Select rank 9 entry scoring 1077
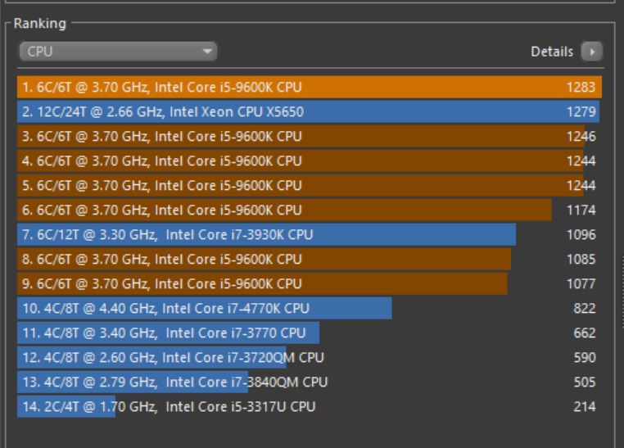The image size is (624, 448). (x=310, y=284)
